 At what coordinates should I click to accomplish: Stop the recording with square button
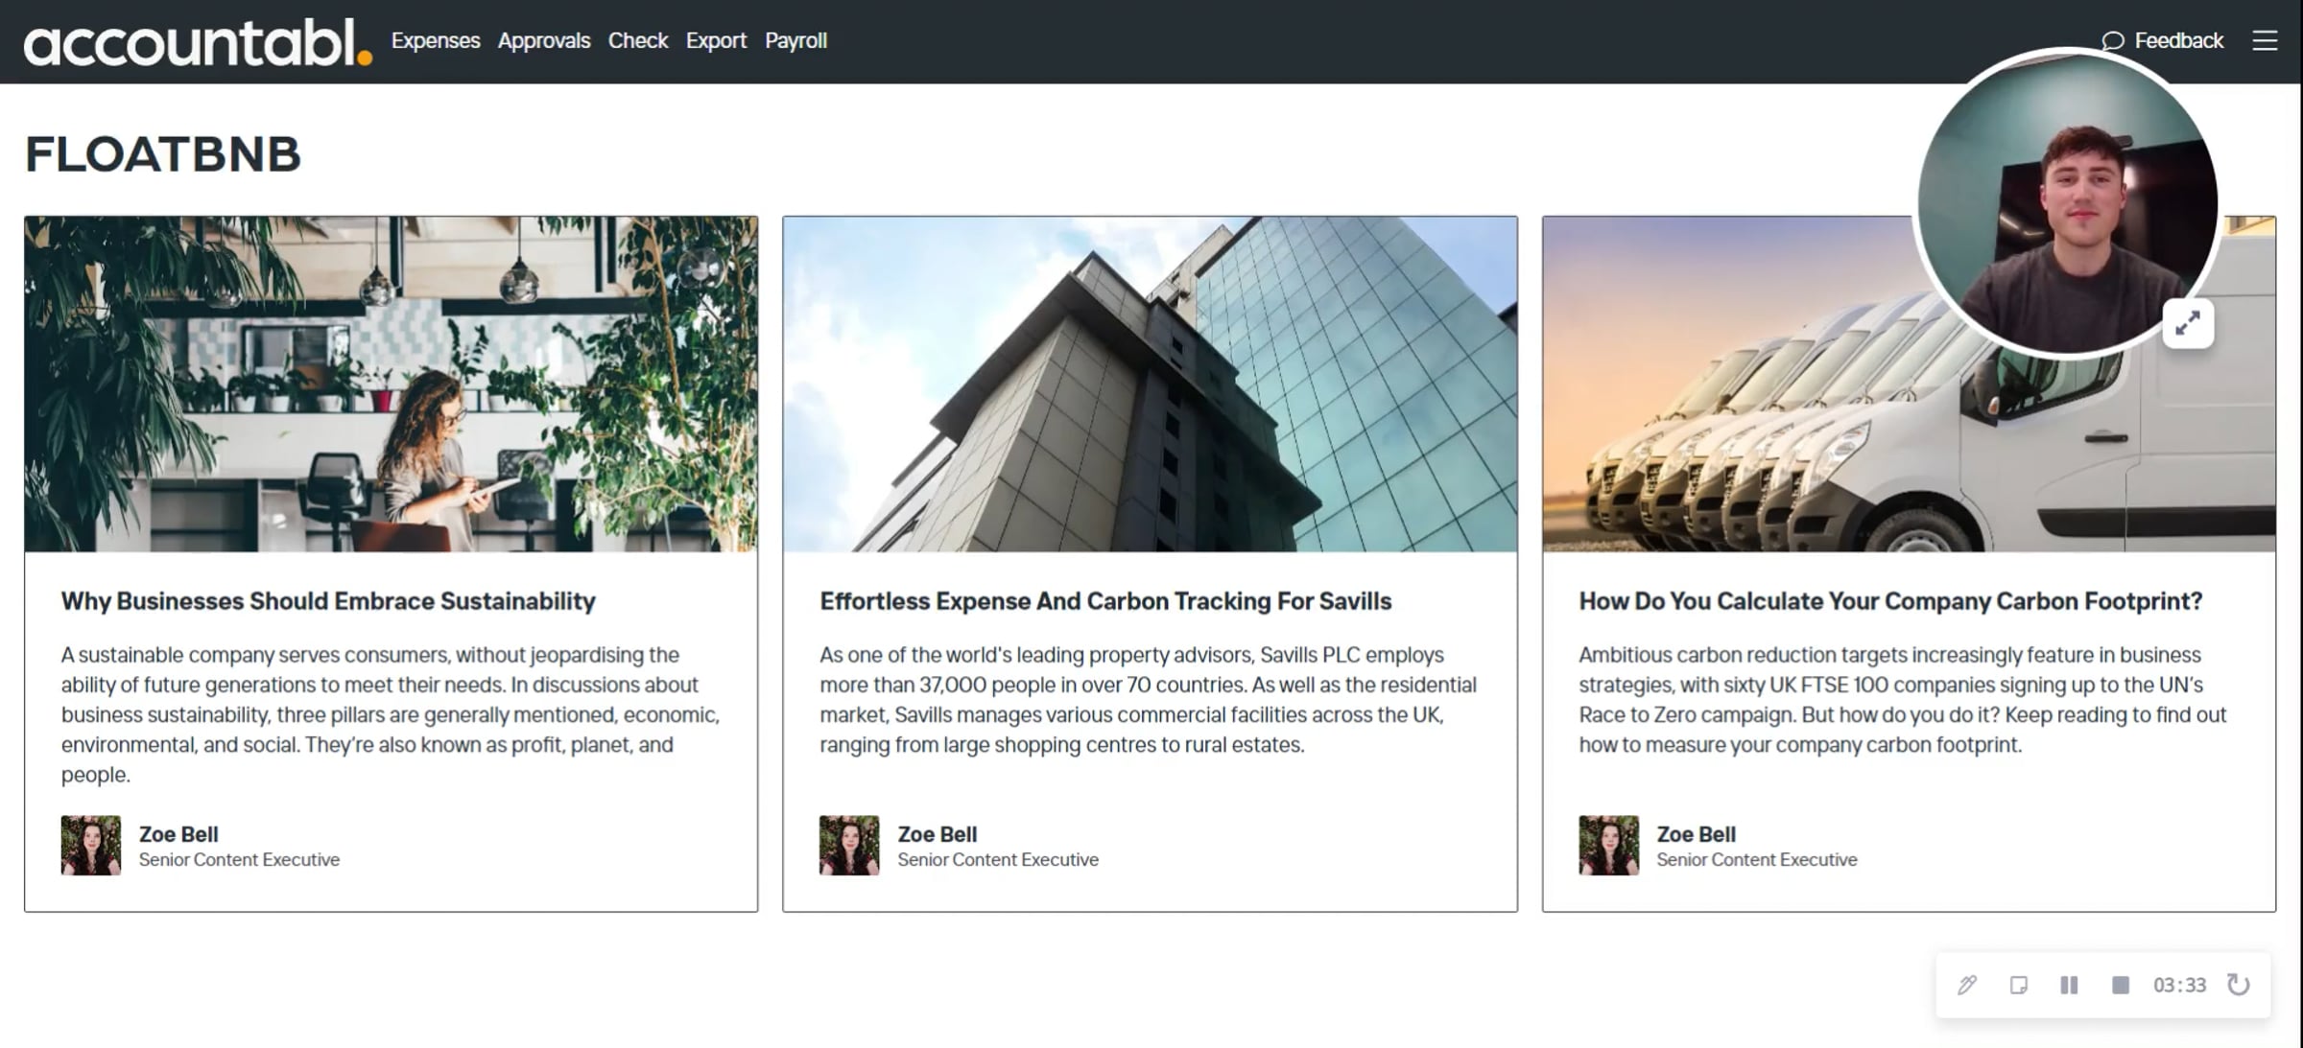point(2120,985)
